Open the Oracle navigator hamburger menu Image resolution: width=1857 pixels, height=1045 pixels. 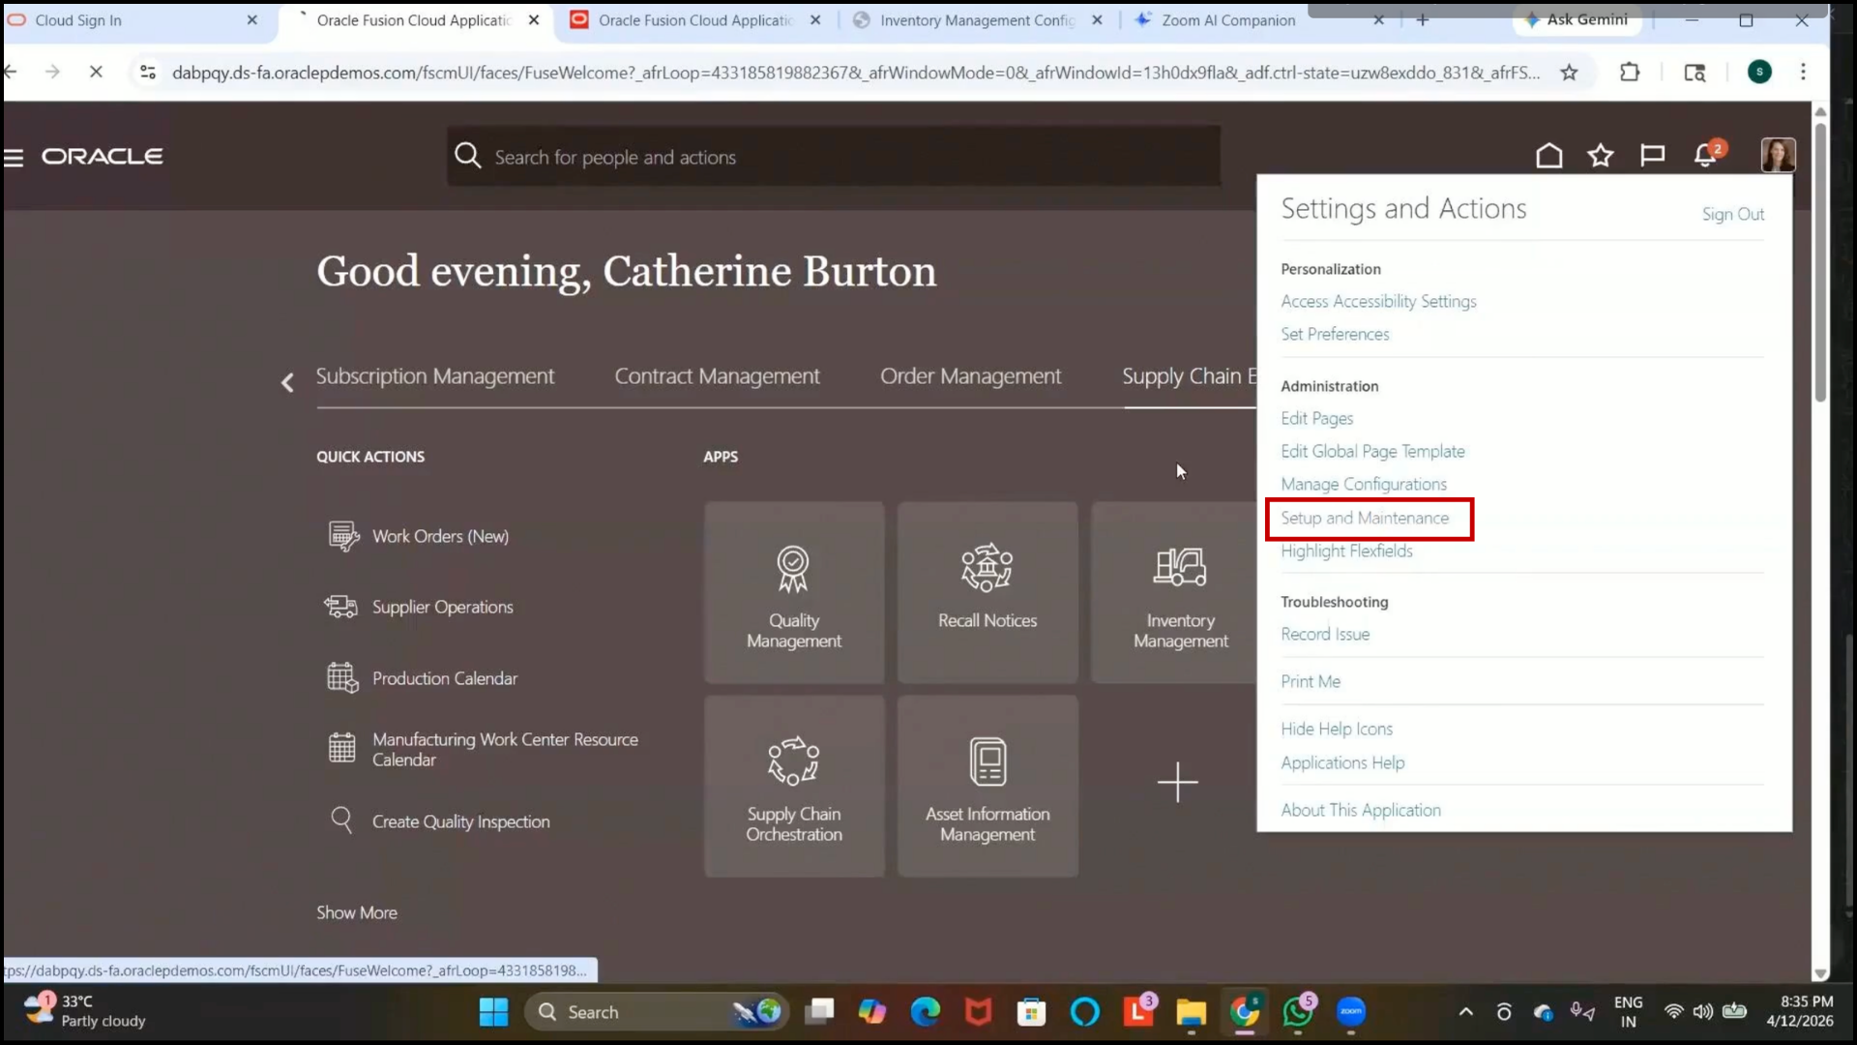[x=14, y=157]
